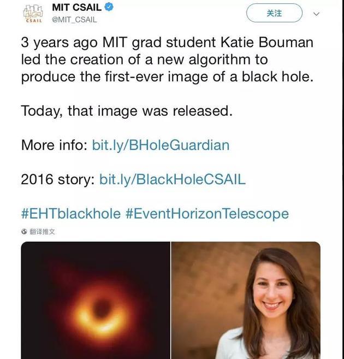344x359 pixels.
Task: Click the globe icon beside 翻译推文
Action: point(24,232)
